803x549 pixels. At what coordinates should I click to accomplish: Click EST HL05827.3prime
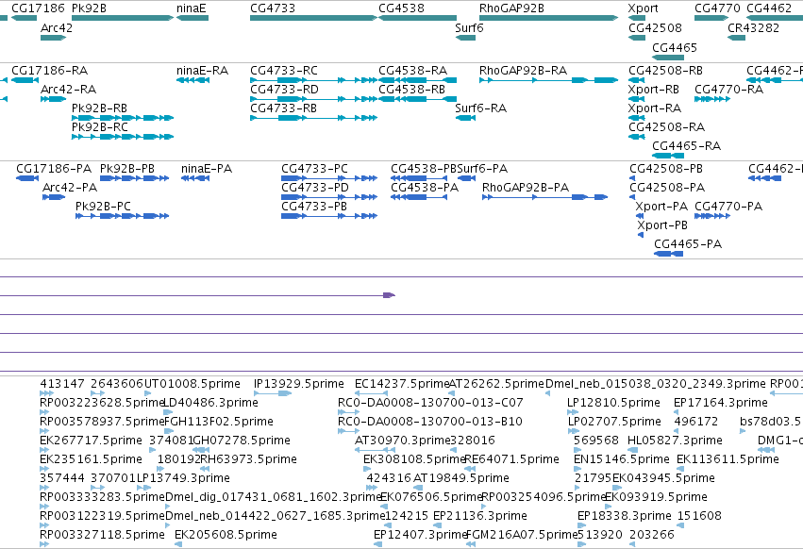675,440
